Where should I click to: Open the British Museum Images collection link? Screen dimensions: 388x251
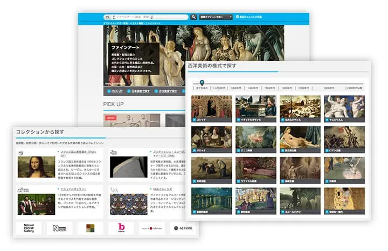(169, 154)
